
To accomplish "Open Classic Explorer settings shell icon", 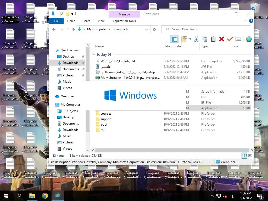I will tap(249, 39).
